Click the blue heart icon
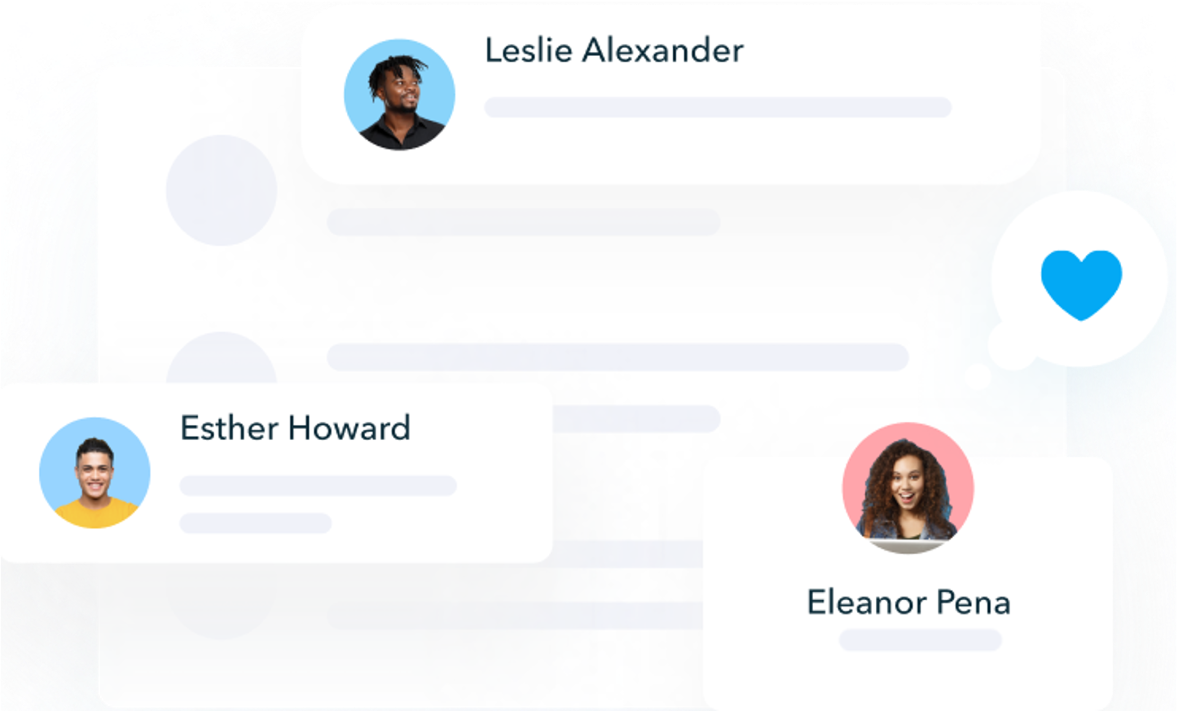1178x711 pixels. [x=1081, y=285]
